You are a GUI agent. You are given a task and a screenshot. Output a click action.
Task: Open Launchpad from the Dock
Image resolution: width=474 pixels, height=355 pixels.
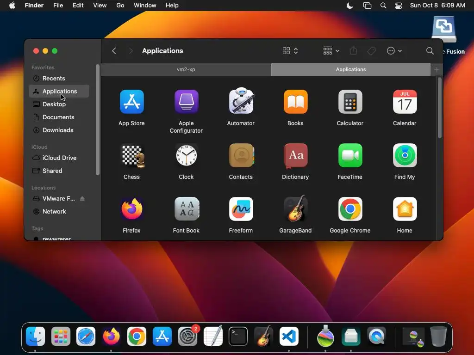pos(61,337)
